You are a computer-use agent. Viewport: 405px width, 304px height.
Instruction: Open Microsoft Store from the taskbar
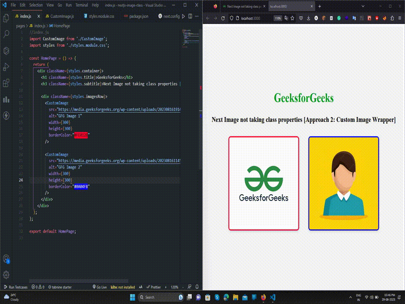coord(208,297)
